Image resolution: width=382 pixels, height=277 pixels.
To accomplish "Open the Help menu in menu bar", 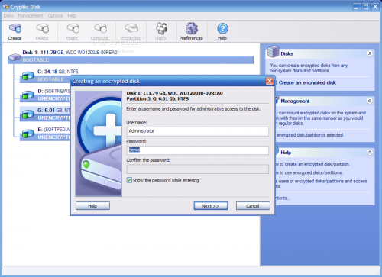I will tap(72, 16).
